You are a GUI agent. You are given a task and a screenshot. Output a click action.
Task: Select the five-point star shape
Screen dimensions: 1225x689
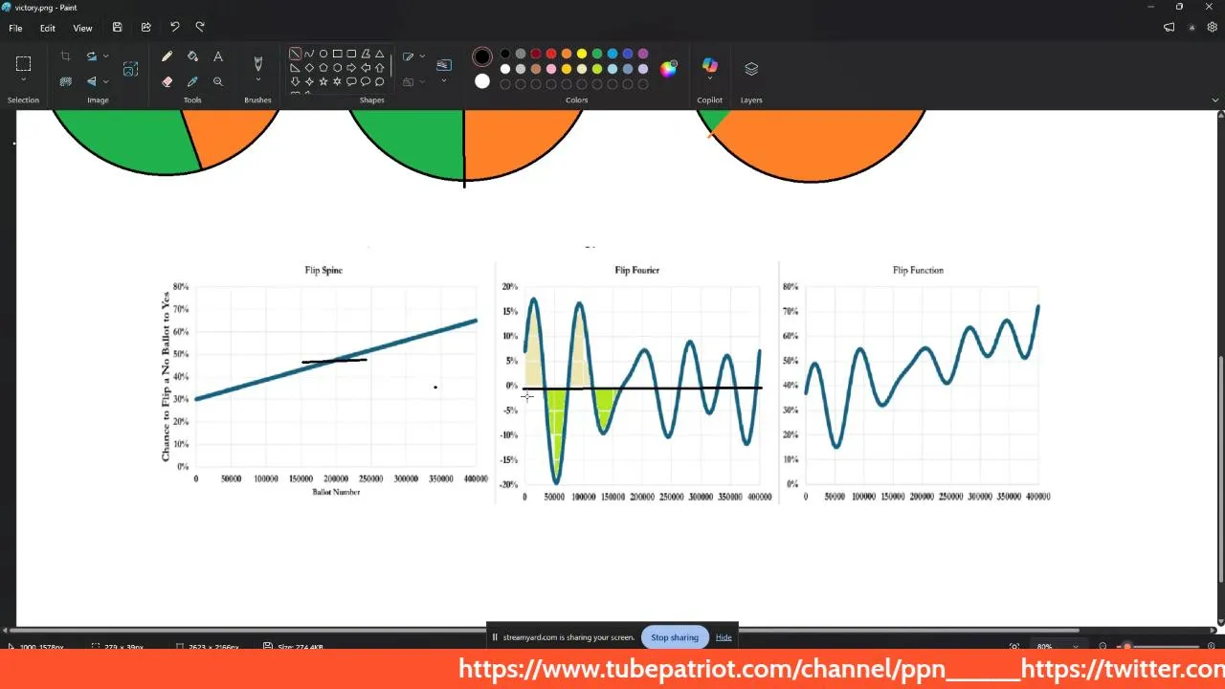323,82
